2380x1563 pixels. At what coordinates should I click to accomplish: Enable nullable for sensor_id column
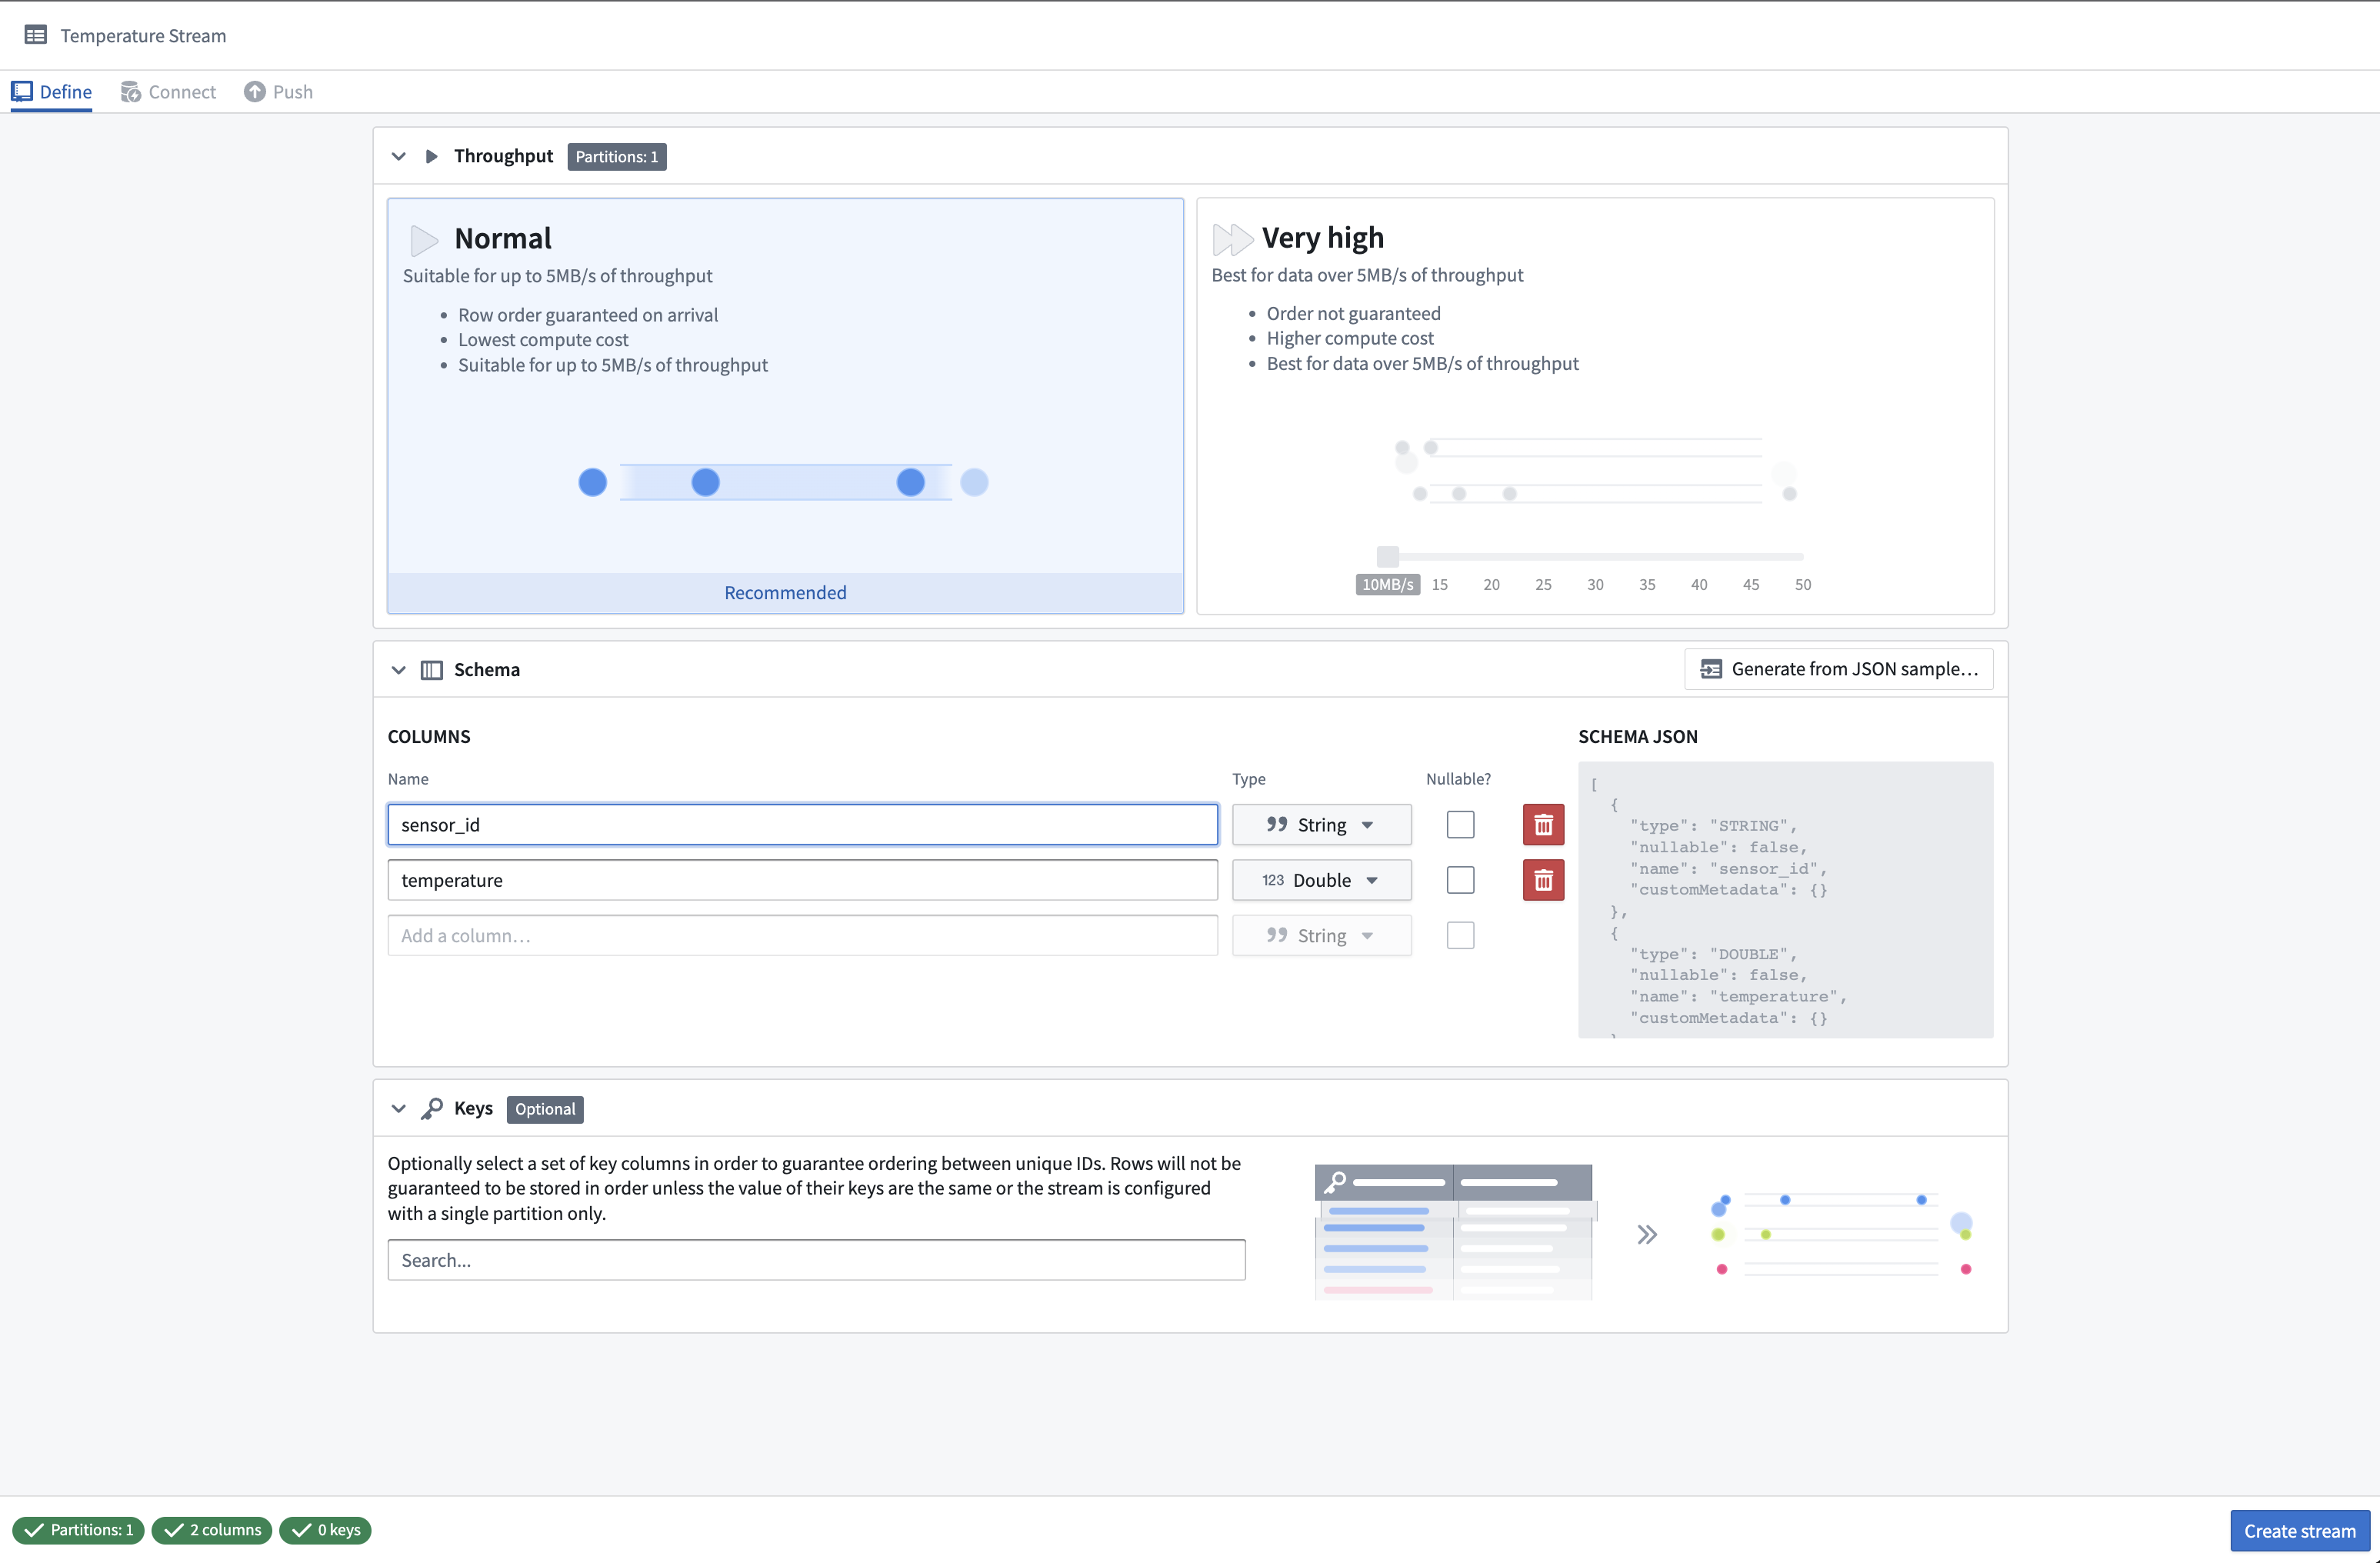click(1460, 824)
